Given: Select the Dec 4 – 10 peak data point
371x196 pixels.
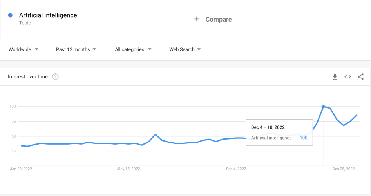Looking at the screenshot, I should coord(324,107).
